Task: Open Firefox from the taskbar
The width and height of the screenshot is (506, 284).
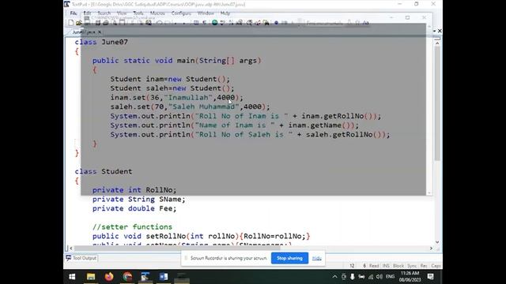Action: click(109, 277)
